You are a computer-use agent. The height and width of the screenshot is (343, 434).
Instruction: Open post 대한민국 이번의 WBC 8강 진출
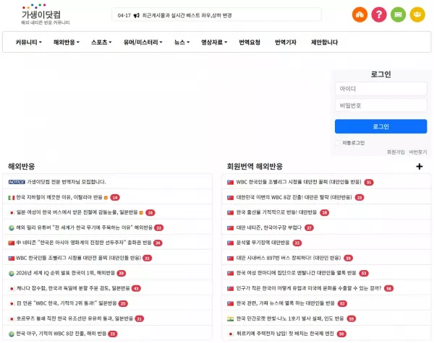294,197
